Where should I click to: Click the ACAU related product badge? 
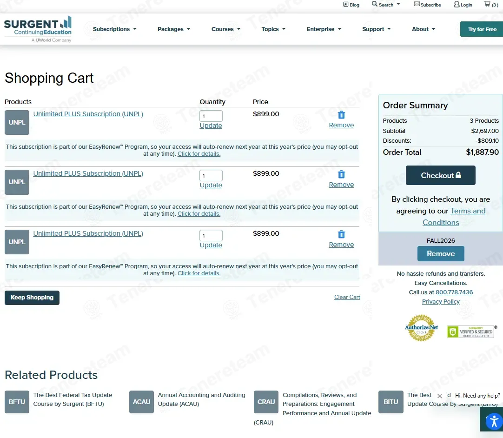click(141, 402)
